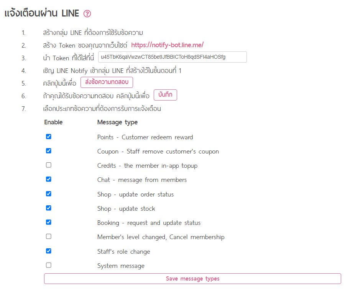Click 'Member's level changed, Cancel membership' text
The image size is (350, 289).
click(161, 237)
